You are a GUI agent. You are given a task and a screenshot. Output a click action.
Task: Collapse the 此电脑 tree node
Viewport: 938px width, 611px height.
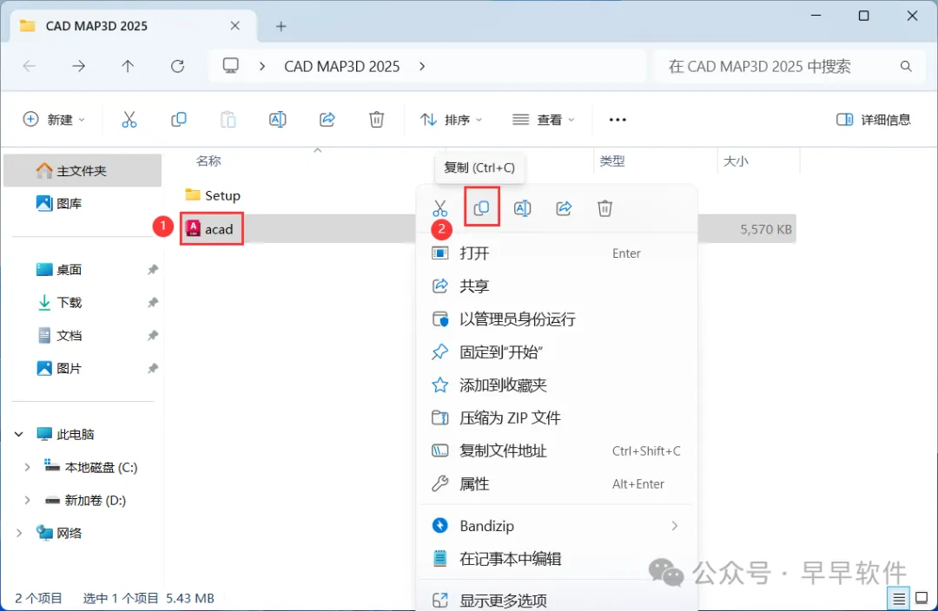[x=19, y=434]
